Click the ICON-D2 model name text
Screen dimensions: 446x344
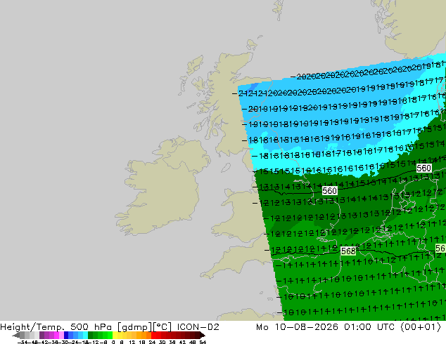pos(198,327)
